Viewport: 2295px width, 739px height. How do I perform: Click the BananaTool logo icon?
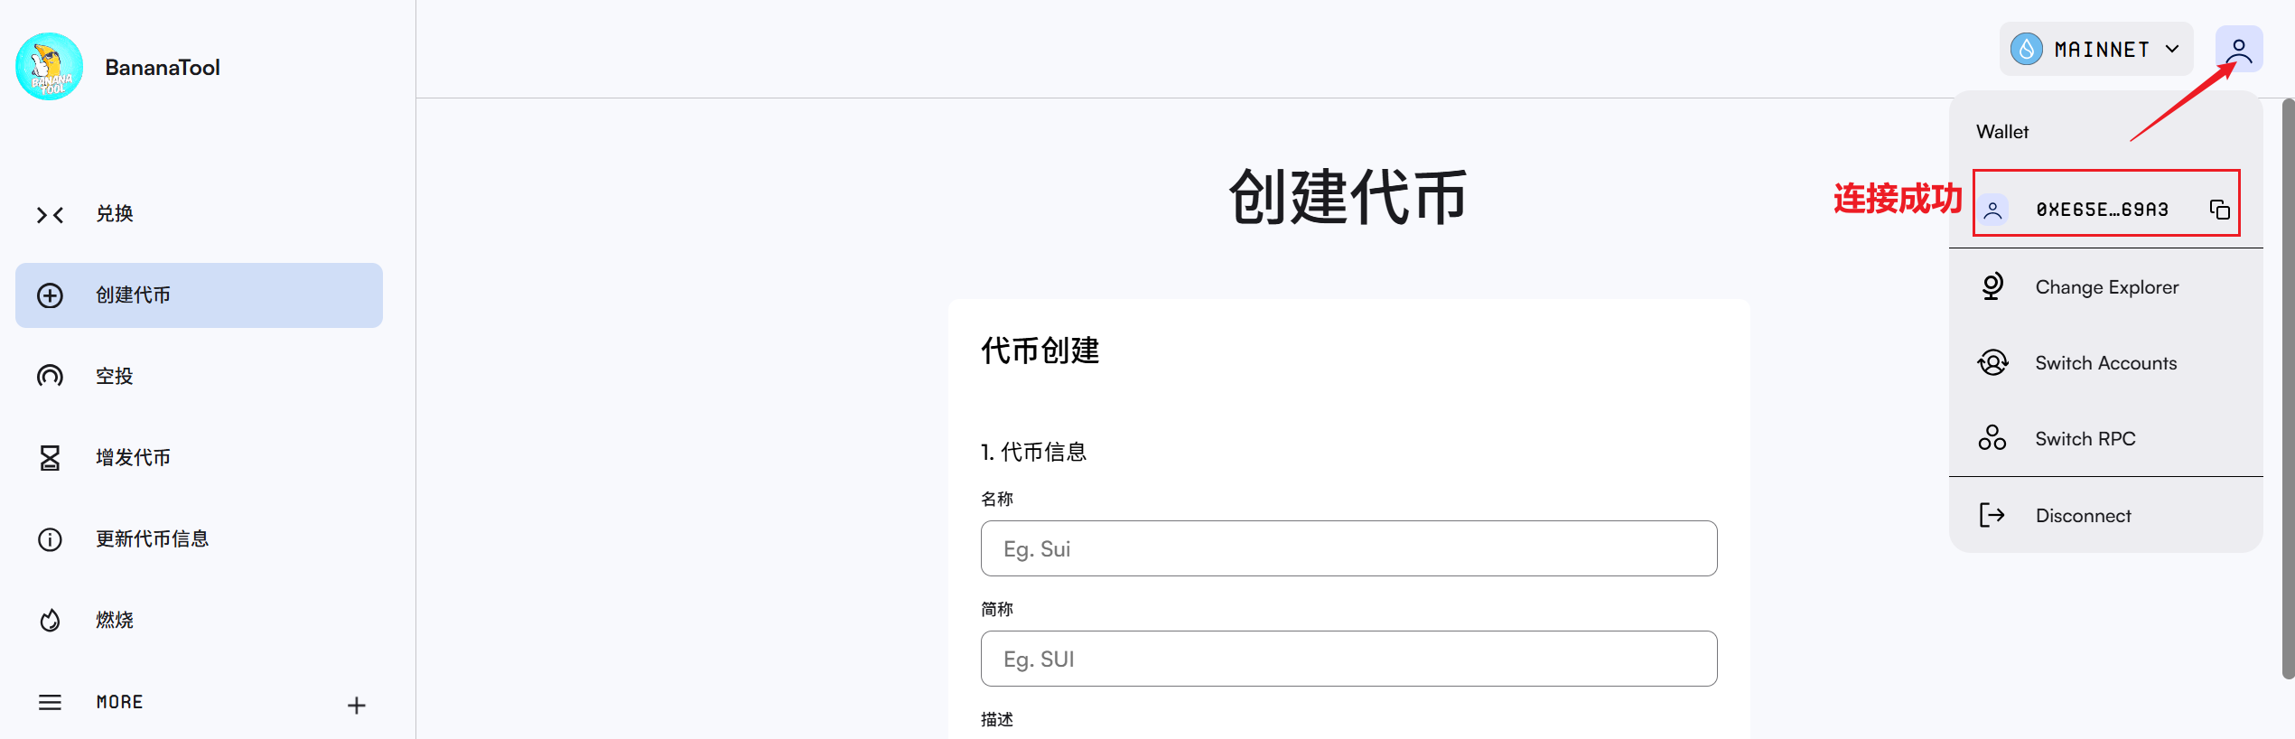[50, 67]
